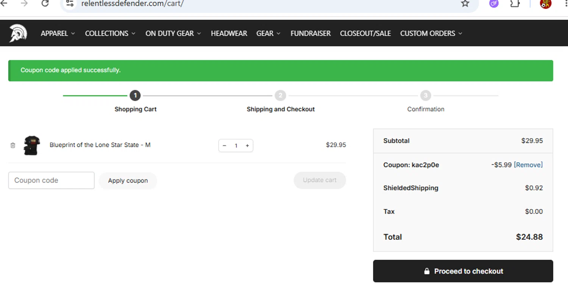568x286 pixels.
Task: Select step 1 Shopping Cart circle
Action: (135, 95)
